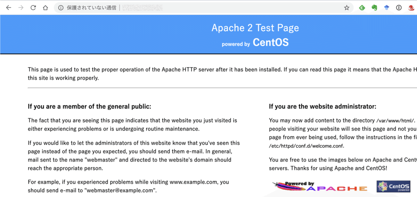
Task: Click the Powered by Apache logo
Action: pyautogui.click(x=320, y=186)
